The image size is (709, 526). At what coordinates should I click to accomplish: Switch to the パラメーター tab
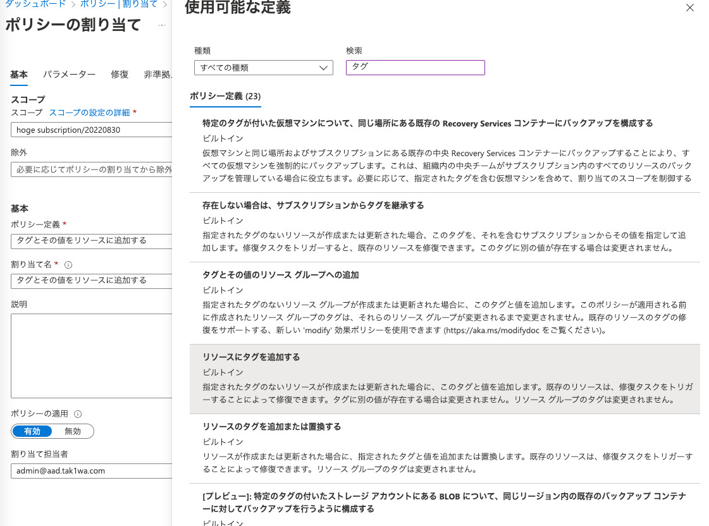tap(69, 75)
